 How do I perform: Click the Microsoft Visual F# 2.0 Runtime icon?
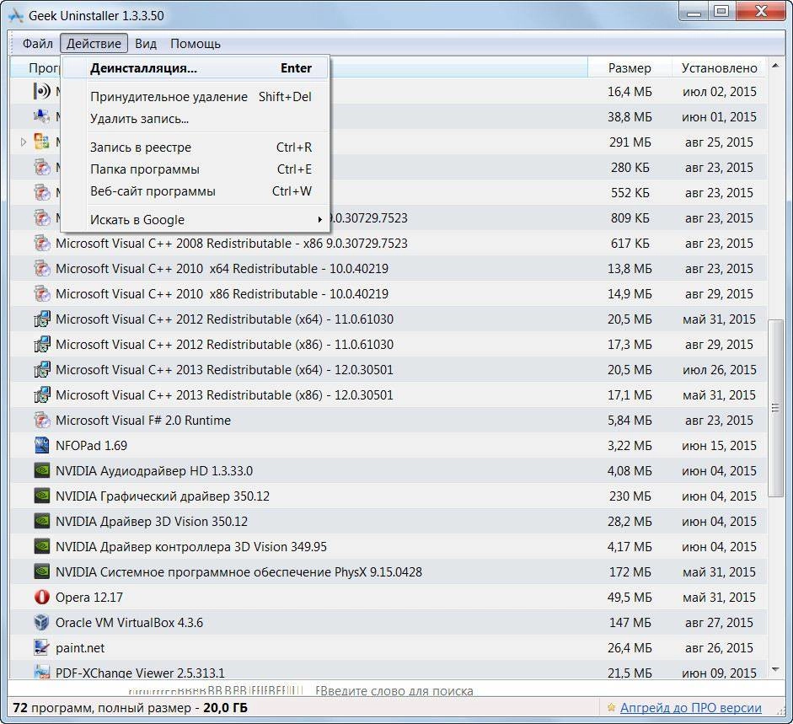pyautogui.click(x=41, y=421)
